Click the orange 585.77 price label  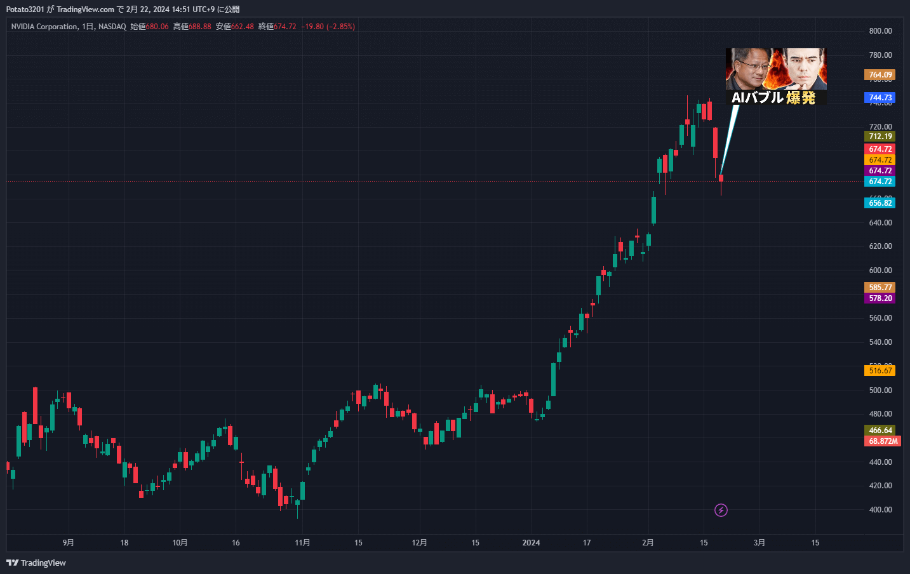880,288
